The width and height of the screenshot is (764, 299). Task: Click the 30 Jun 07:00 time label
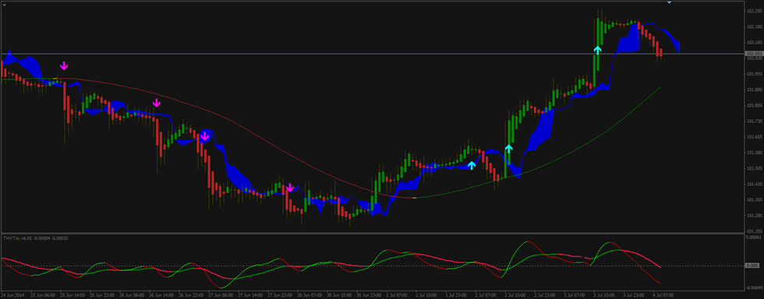(310, 295)
